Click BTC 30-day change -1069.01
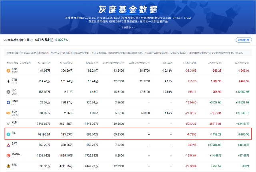This screenshot has height=172, width=256. click(x=244, y=71)
